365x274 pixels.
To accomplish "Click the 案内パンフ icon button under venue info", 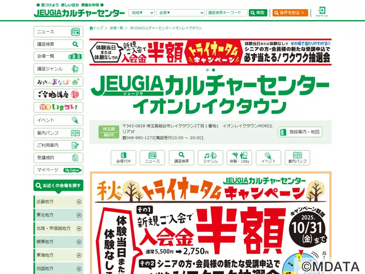I will [297, 158].
